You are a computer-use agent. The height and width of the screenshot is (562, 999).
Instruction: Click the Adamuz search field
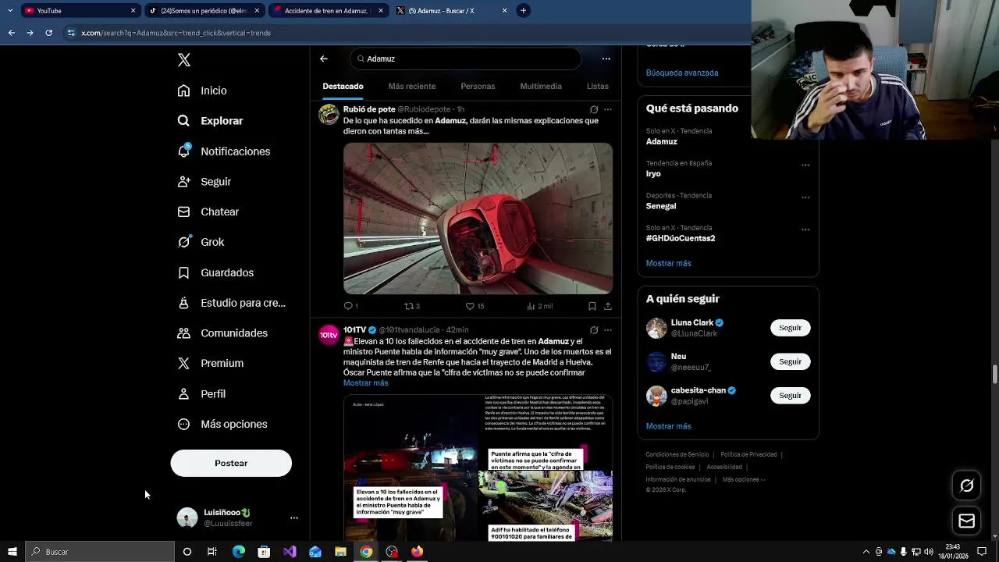click(465, 59)
